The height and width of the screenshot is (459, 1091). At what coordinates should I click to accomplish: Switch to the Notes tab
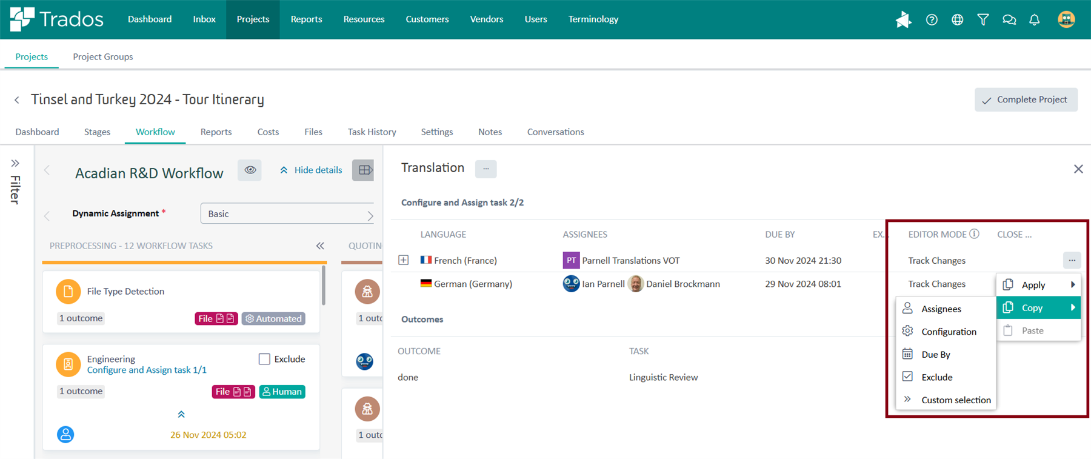(x=490, y=132)
